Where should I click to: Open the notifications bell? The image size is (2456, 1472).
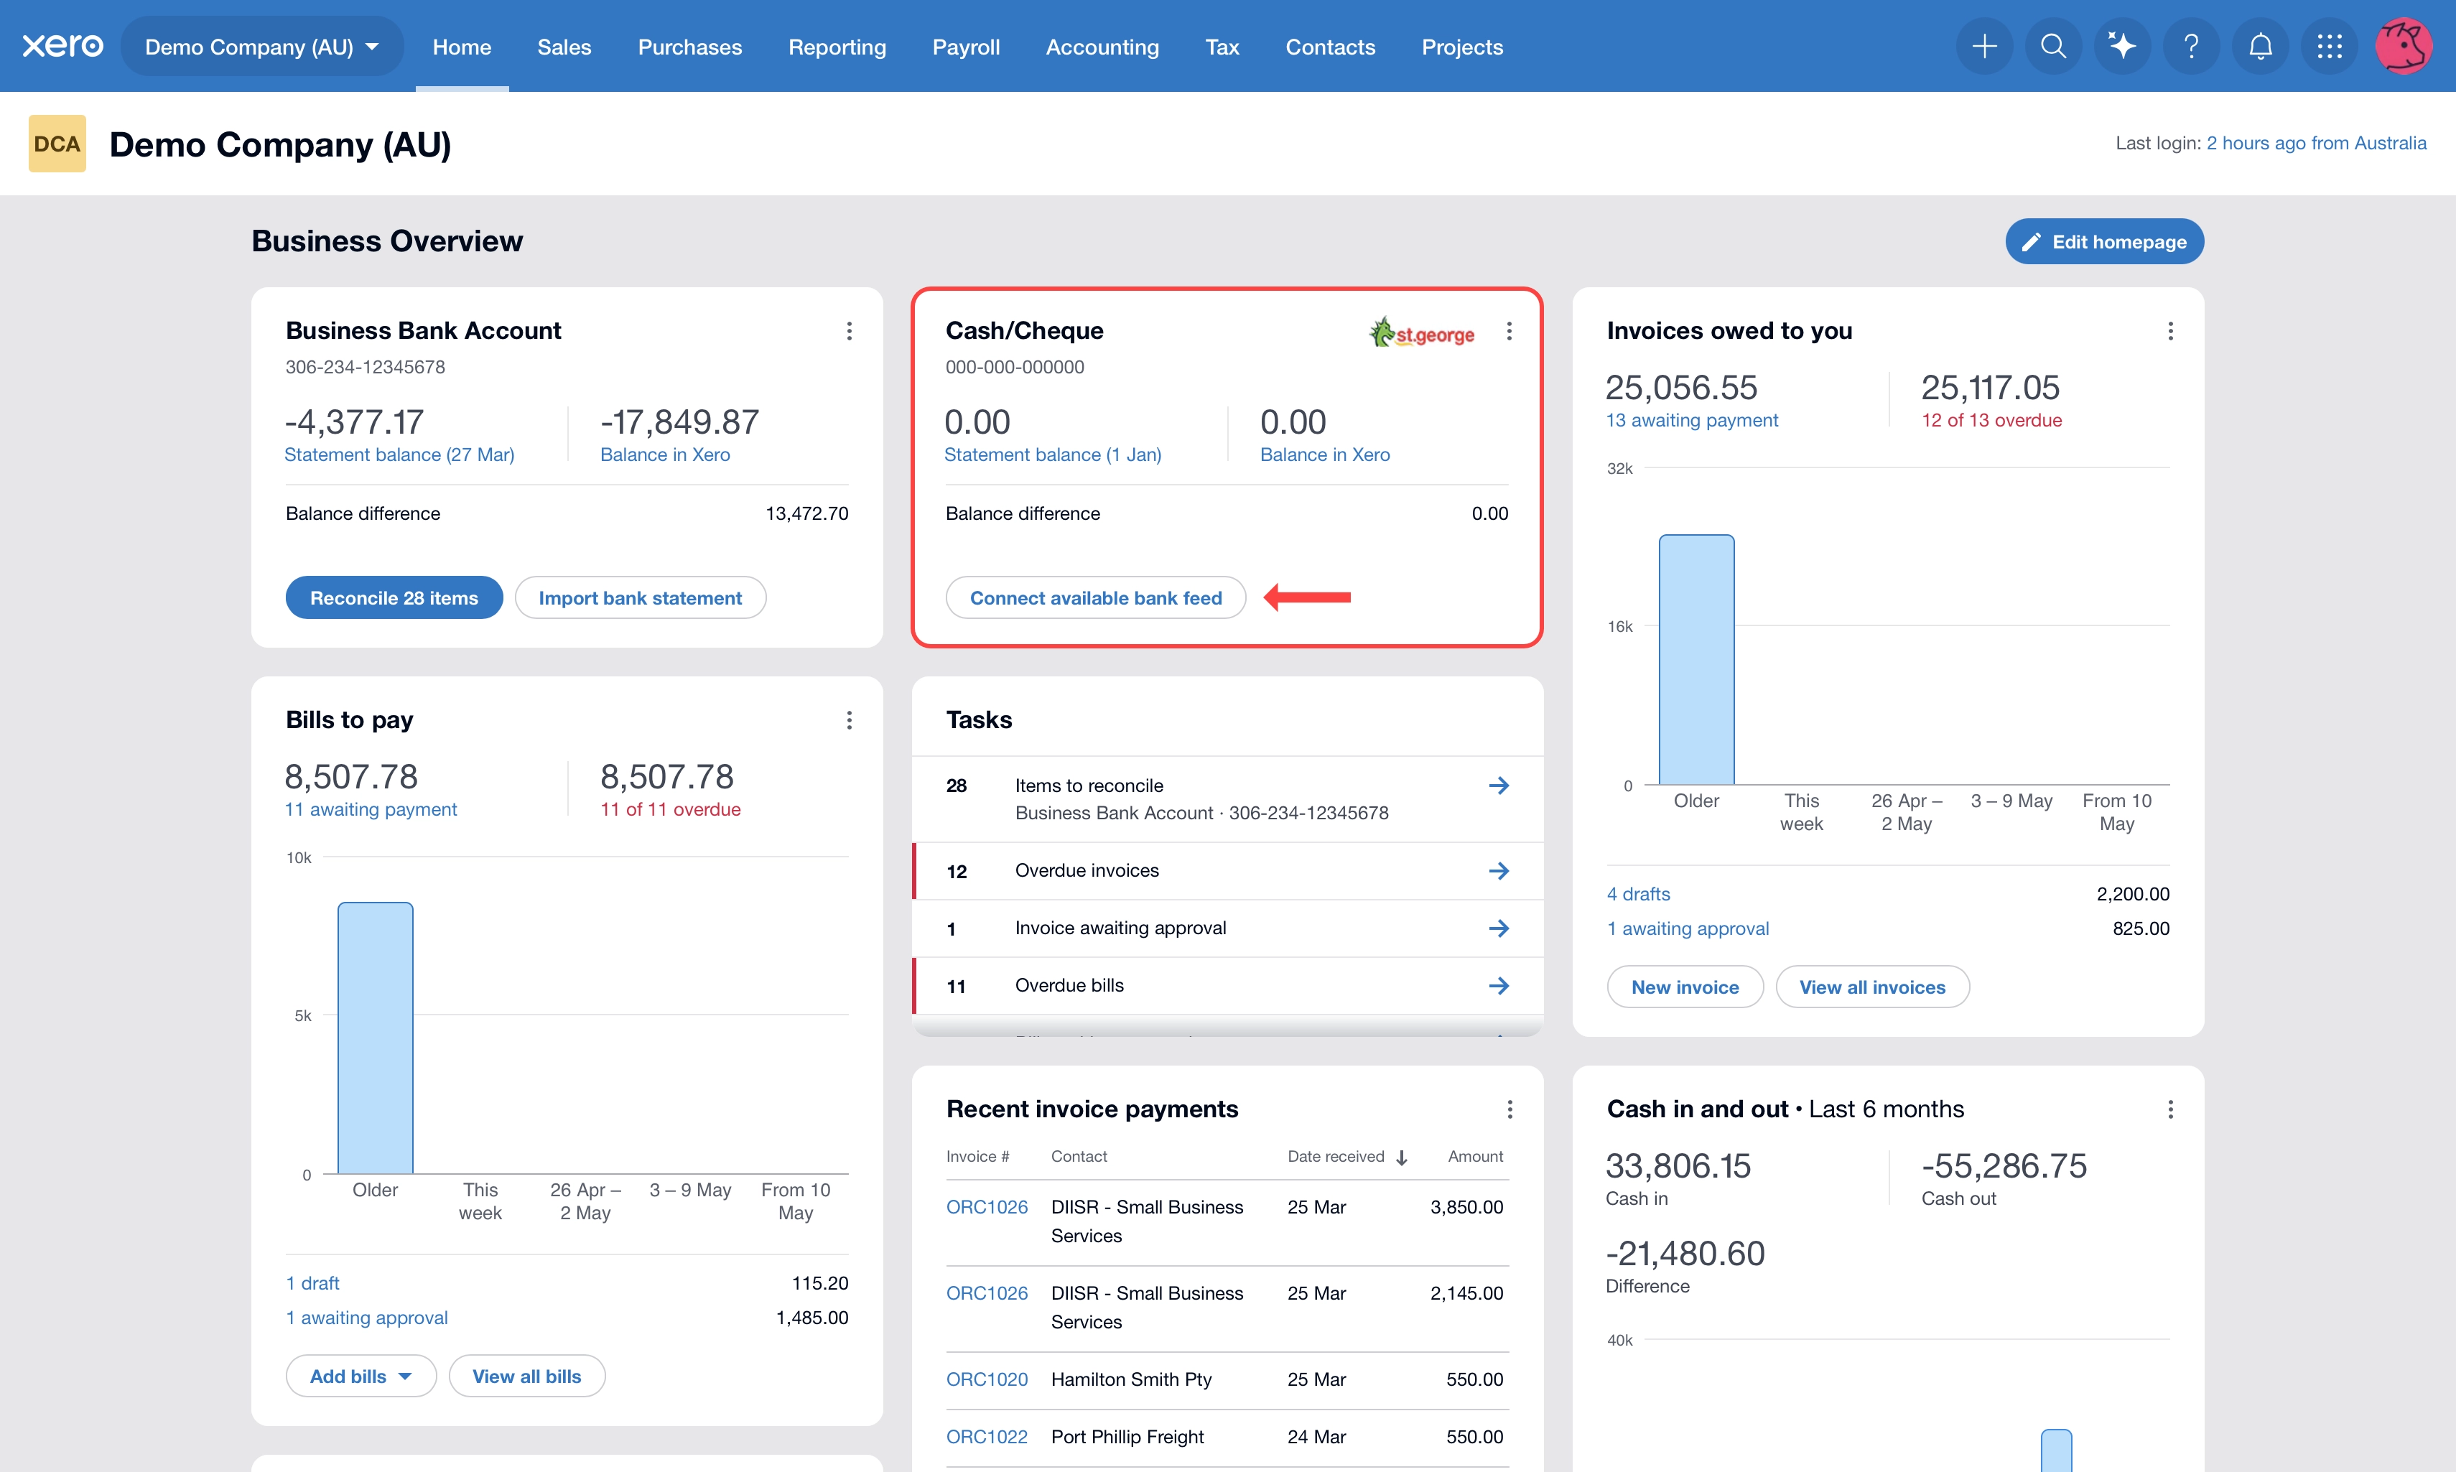point(2261,47)
